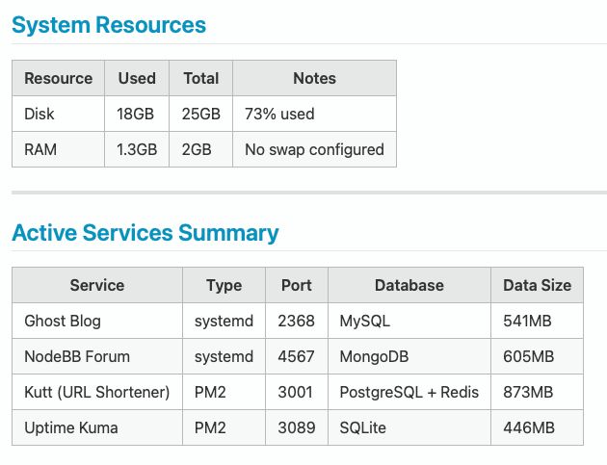The width and height of the screenshot is (607, 465).
Task: Select the Kutt (URL Shortener) cell
Action: click(96, 392)
